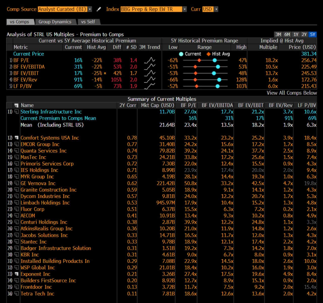Click the Hist Avg marker on BF EV/Rev range
The width and height of the screenshot is (323, 303).
click(195, 79)
